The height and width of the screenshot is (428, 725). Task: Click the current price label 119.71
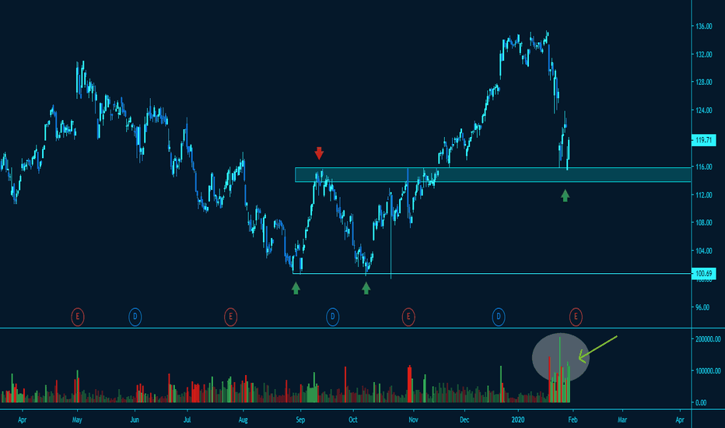click(703, 140)
